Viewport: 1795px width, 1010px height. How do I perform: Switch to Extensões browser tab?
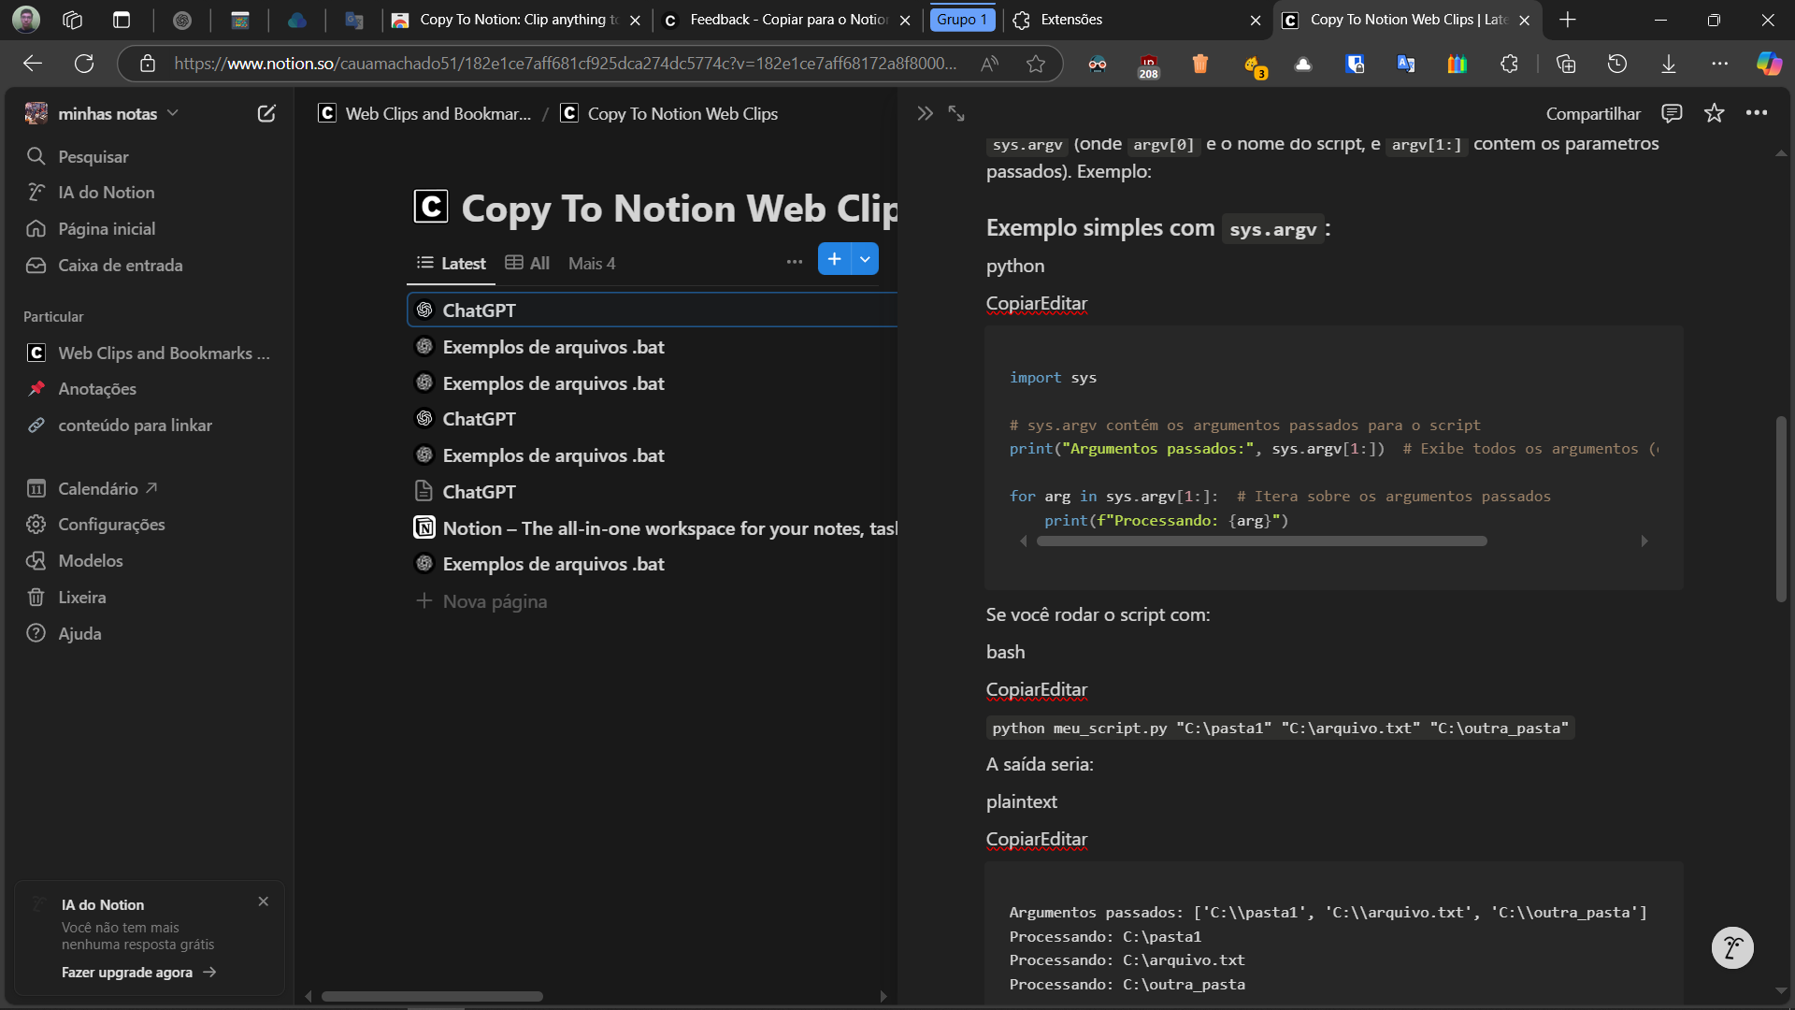point(1138,20)
